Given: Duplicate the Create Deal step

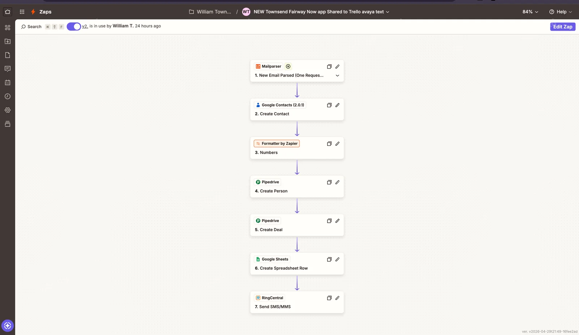Looking at the screenshot, I should [329, 221].
